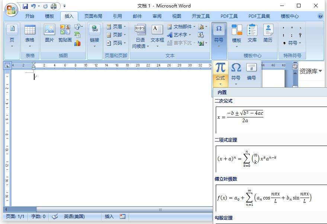Click the 模板 button in the 模板中心 group

point(237,36)
